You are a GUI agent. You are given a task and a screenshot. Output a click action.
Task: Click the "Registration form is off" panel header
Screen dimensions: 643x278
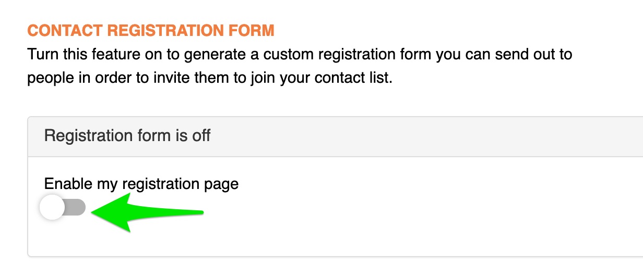334,136
